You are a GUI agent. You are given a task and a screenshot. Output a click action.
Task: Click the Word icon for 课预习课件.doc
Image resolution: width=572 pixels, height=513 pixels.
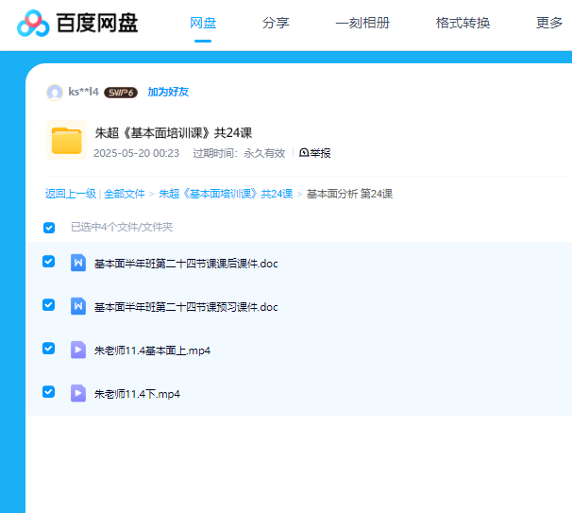click(x=78, y=306)
